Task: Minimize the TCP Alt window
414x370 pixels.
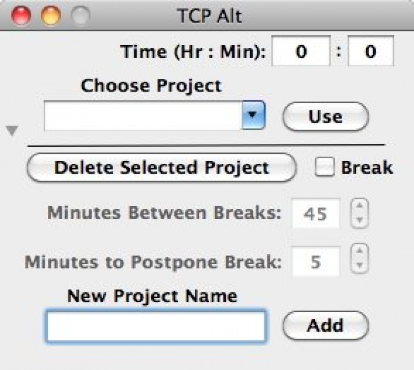Action: tap(51, 16)
